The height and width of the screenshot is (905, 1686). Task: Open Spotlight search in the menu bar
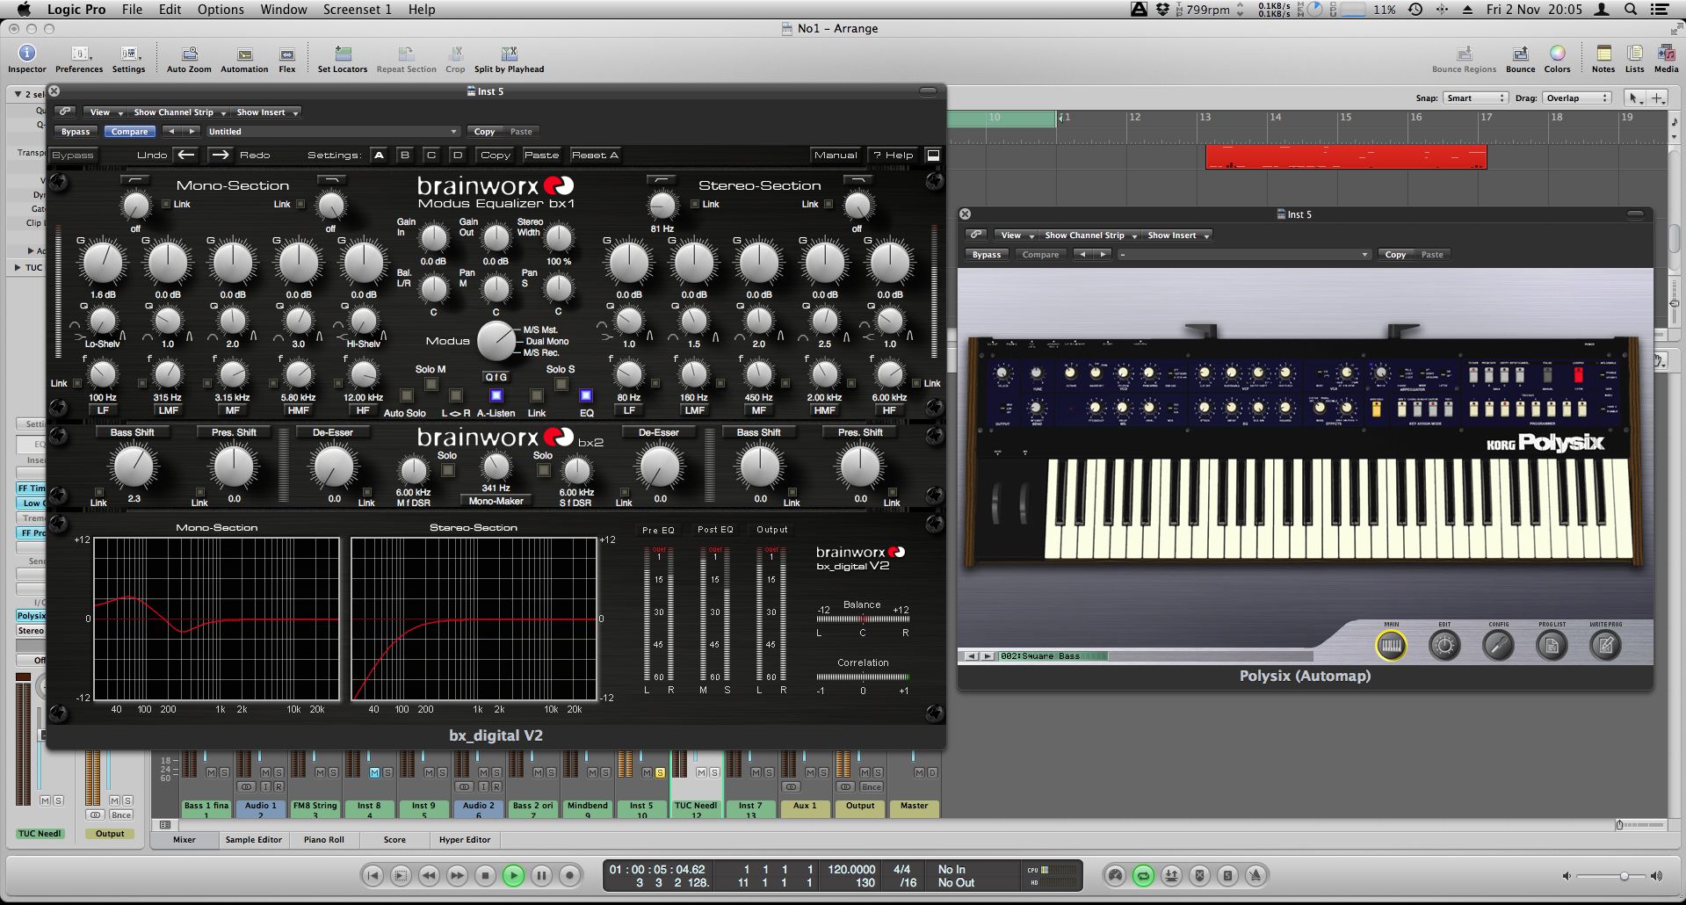tap(1631, 9)
